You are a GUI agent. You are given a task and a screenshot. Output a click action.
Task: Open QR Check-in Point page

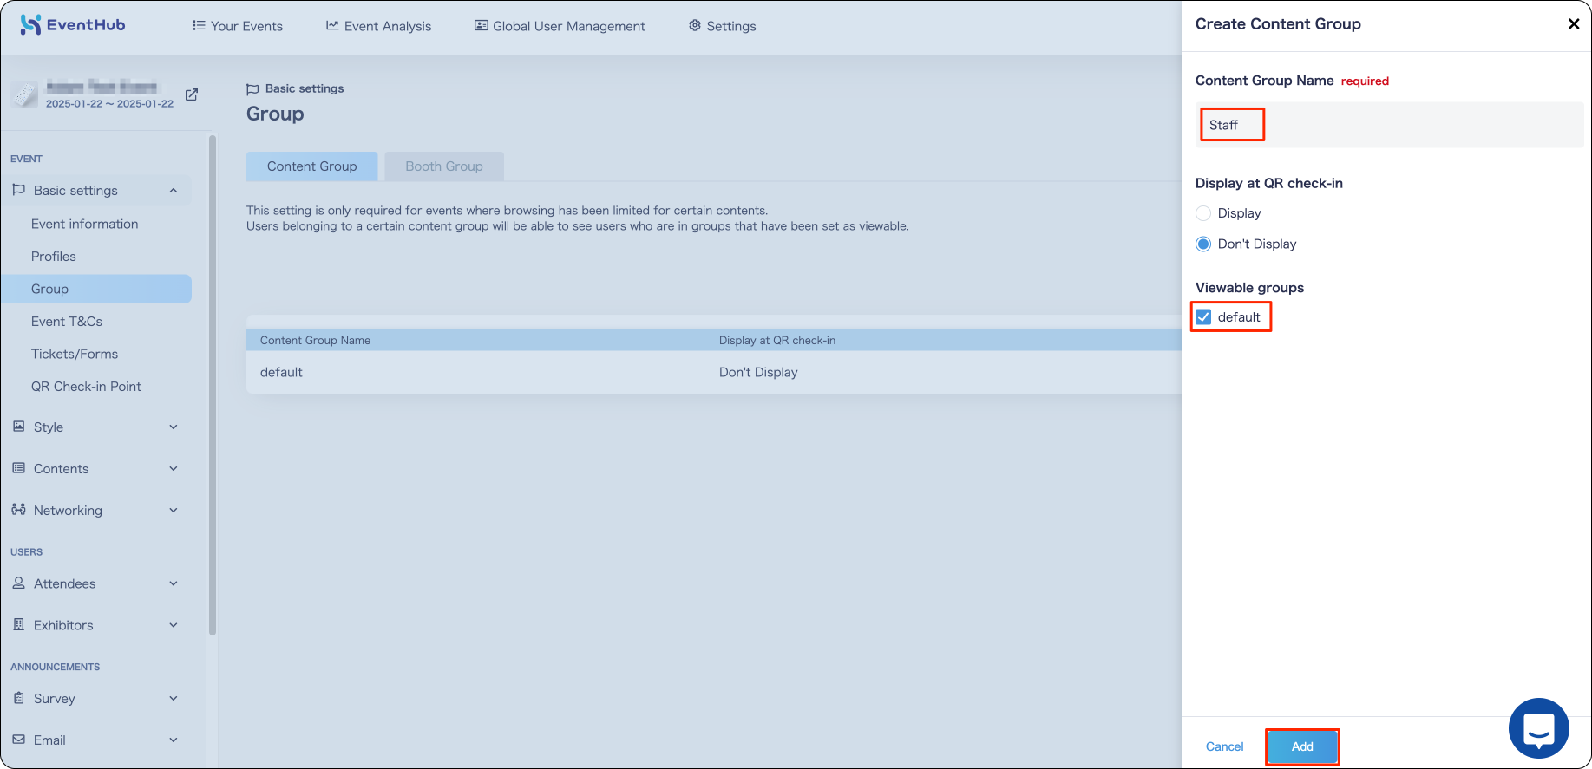[x=86, y=387]
